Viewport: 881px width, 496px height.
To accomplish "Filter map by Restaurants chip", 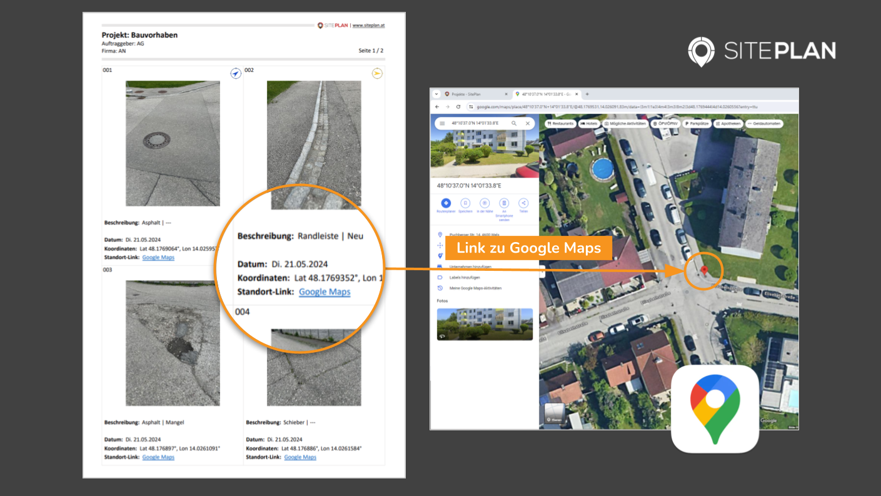I will tap(560, 124).
